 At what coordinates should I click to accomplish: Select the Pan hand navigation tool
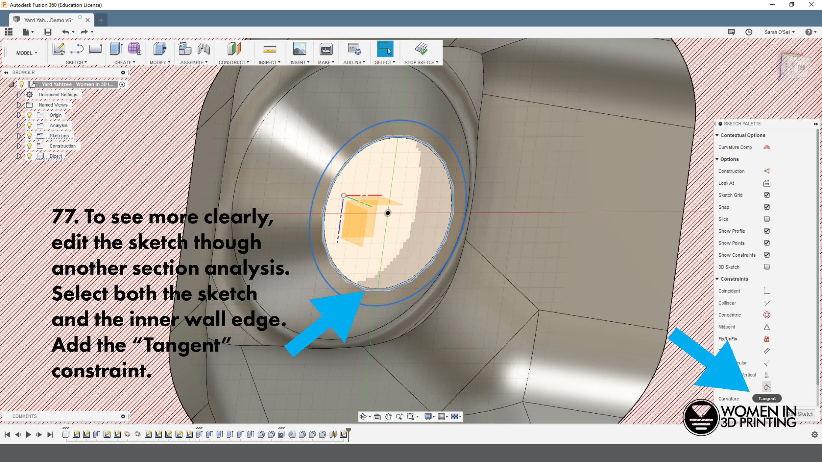(x=388, y=417)
